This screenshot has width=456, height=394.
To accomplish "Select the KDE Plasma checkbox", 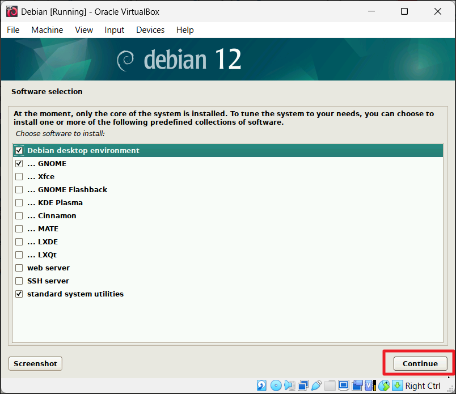I will (x=19, y=203).
